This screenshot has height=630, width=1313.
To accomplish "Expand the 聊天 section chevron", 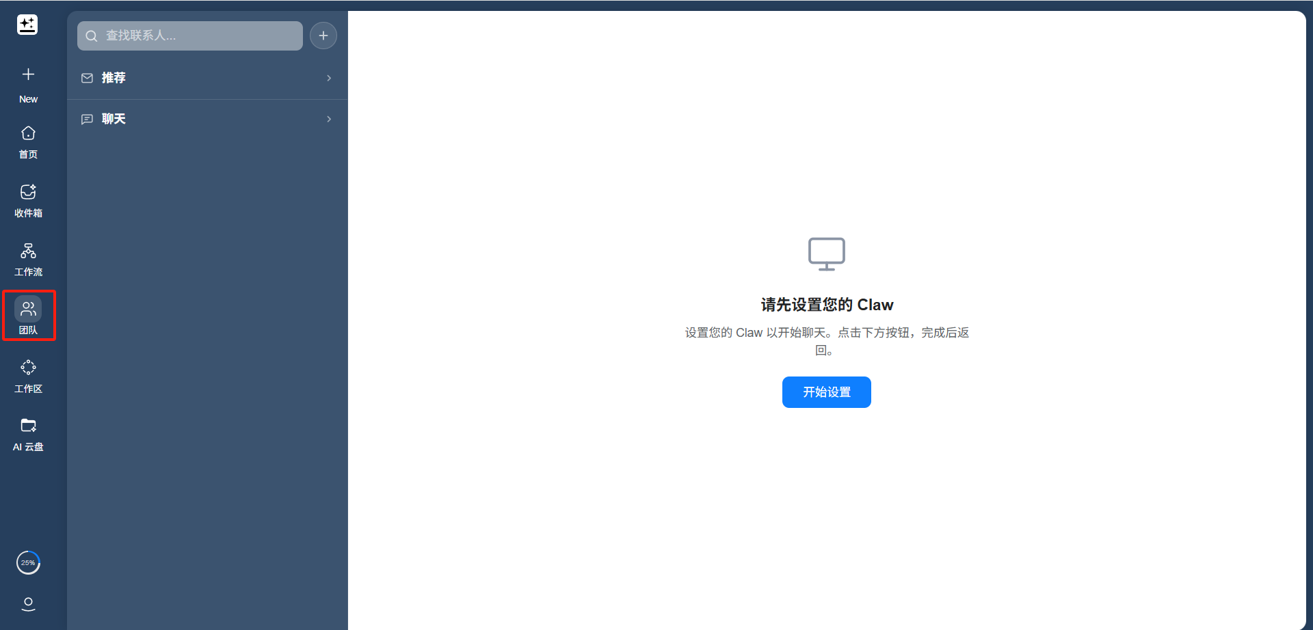I will point(329,119).
